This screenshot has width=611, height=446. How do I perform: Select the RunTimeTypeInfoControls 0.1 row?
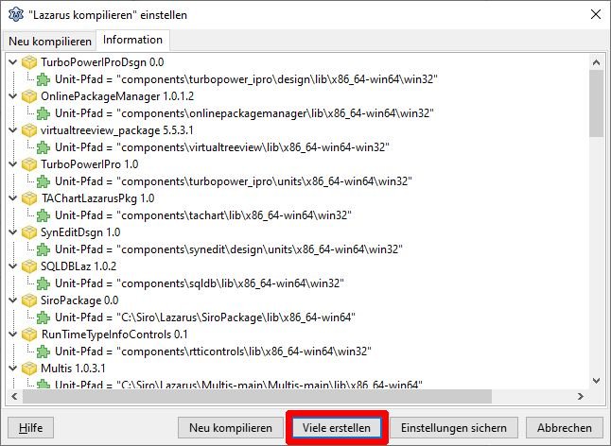pyautogui.click(x=114, y=334)
